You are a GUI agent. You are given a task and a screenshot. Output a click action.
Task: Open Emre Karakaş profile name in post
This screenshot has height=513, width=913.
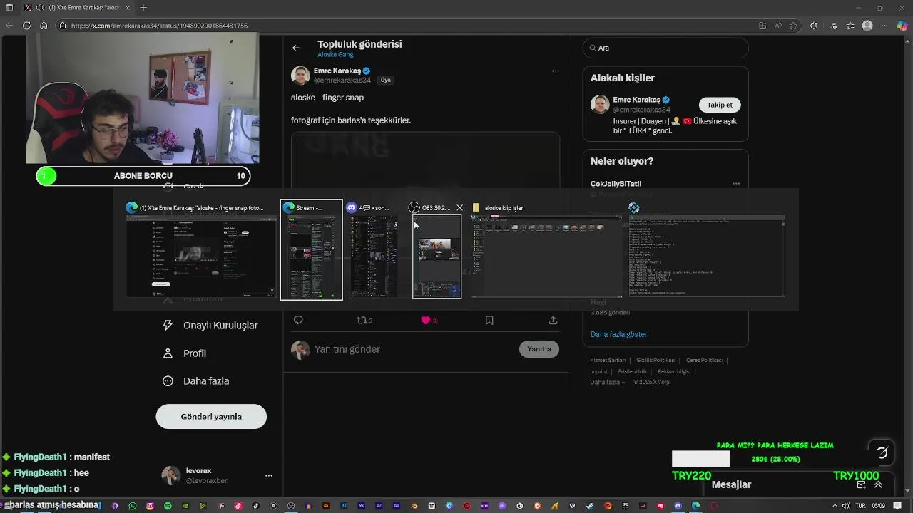[337, 71]
